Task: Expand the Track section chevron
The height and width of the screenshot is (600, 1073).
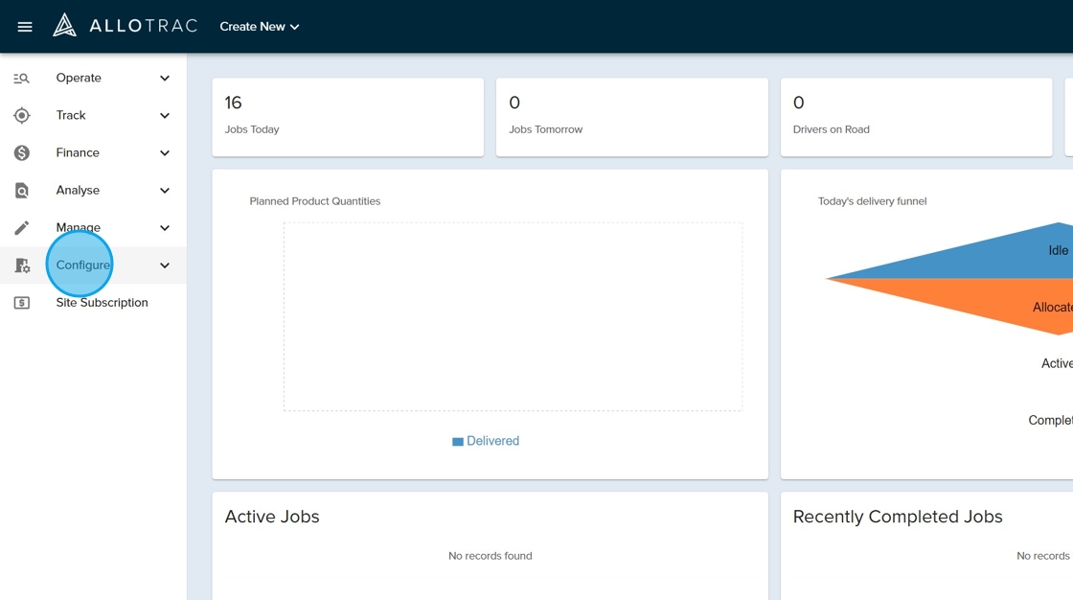Action: (x=165, y=116)
